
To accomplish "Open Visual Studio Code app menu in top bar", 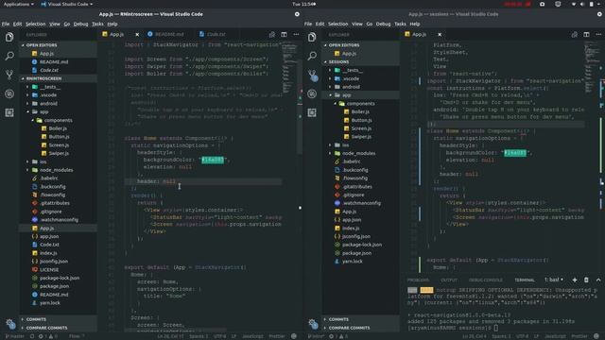I will 67,4.
